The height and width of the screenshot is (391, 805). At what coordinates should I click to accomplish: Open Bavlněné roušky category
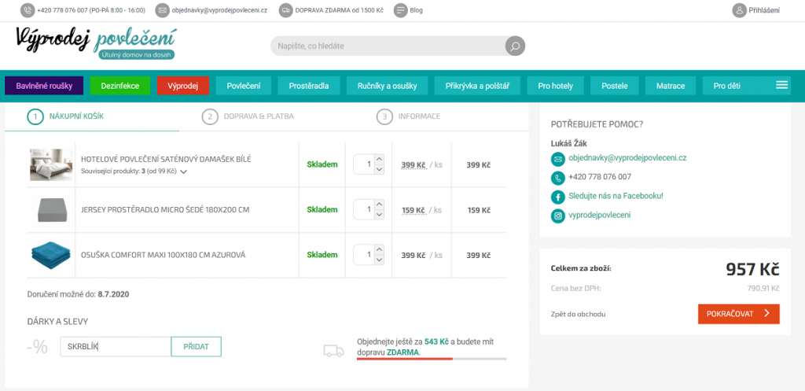point(44,86)
